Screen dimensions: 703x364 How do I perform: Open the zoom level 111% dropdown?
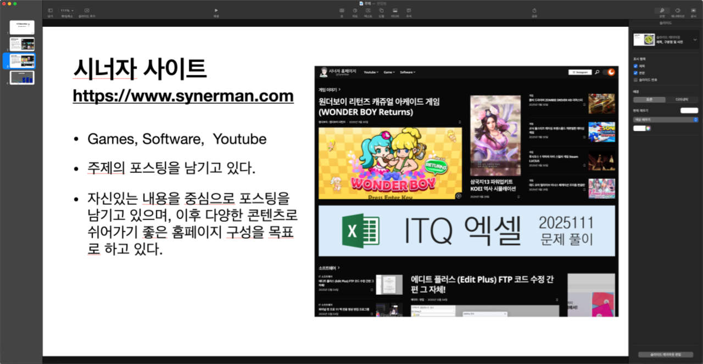[67, 10]
